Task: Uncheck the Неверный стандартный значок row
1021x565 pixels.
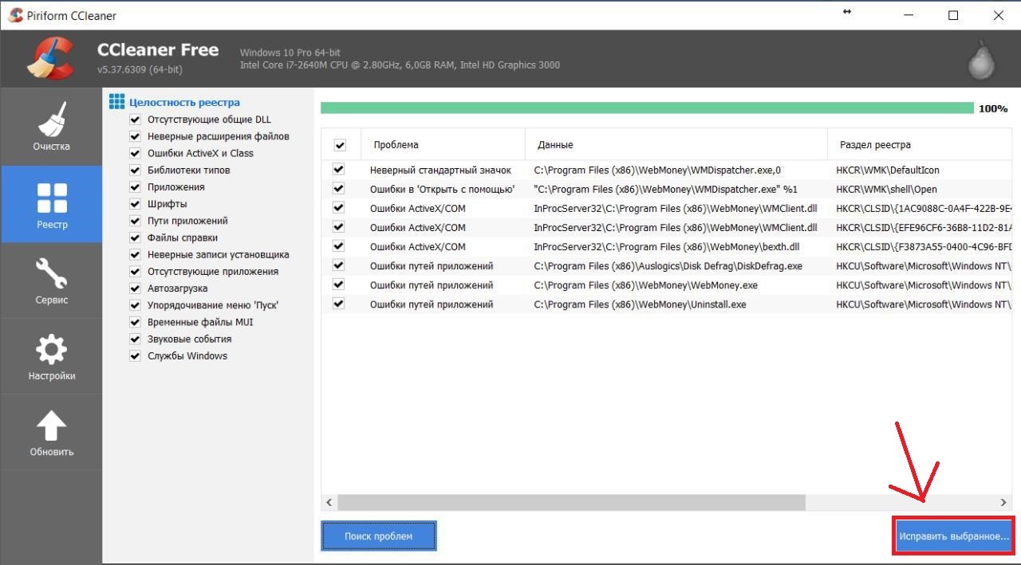Action: [x=338, y=170]
